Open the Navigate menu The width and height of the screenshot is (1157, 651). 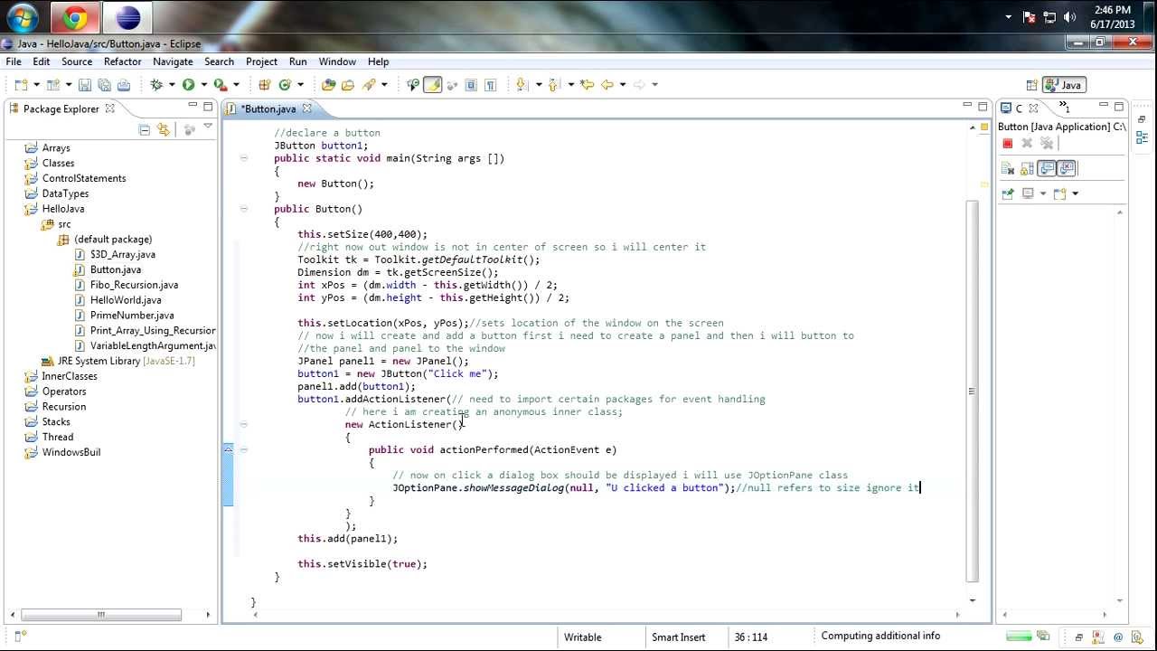click(x=173, y=61)
